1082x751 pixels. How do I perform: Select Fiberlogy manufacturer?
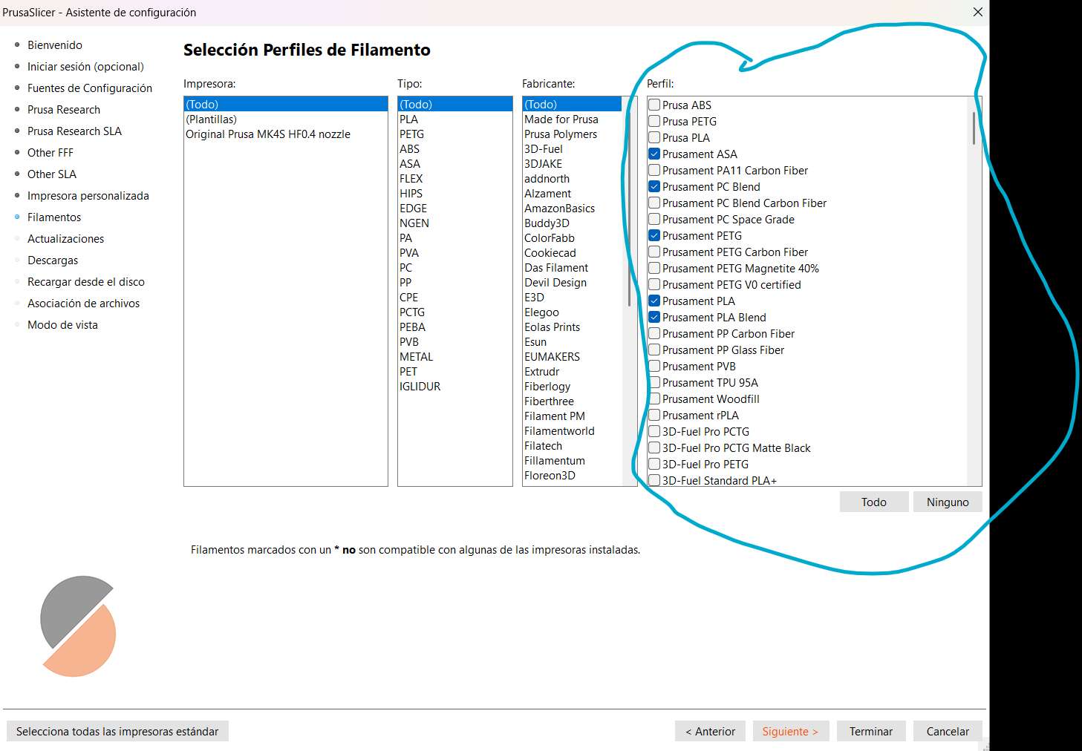point(573,387)
